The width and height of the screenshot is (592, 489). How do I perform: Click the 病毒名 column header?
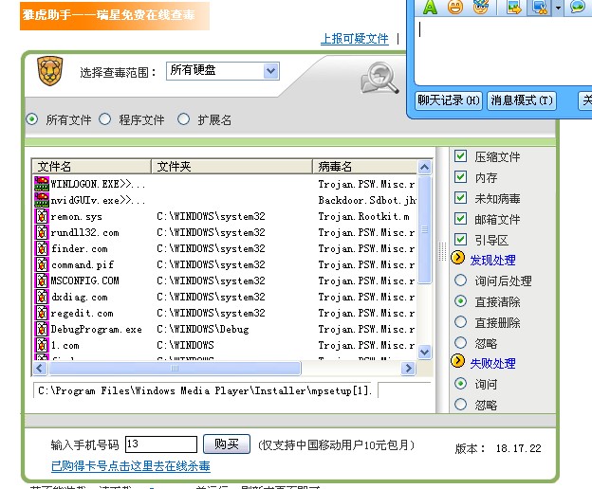364,166
